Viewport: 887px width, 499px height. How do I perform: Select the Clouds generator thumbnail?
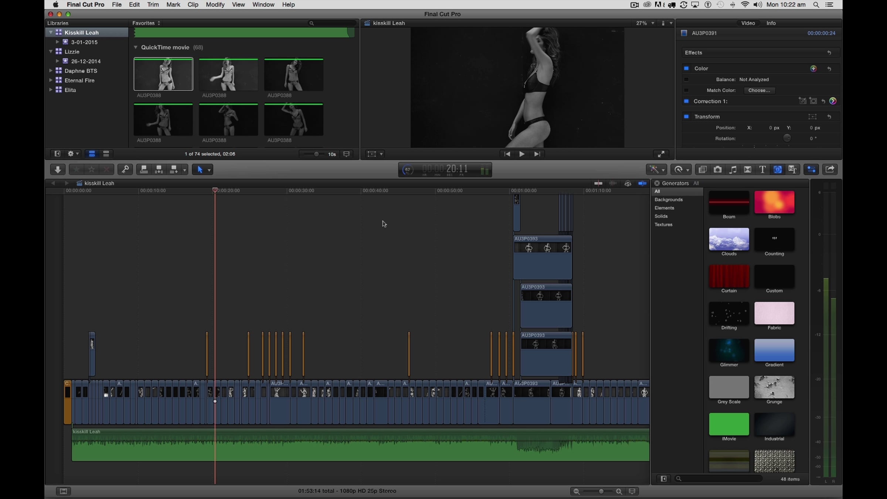(729, 239)
